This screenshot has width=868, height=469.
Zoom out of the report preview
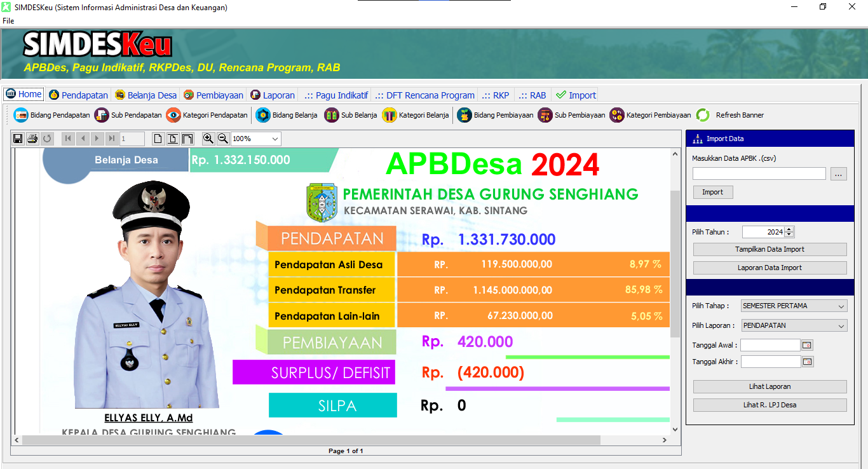[222, 139]
